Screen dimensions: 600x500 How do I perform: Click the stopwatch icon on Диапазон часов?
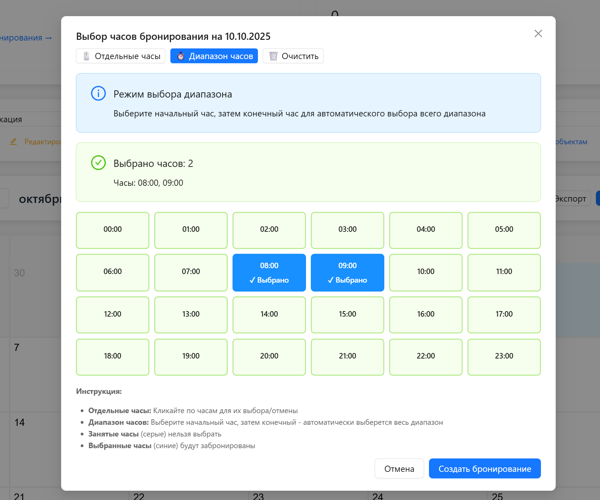click(181, 56)
